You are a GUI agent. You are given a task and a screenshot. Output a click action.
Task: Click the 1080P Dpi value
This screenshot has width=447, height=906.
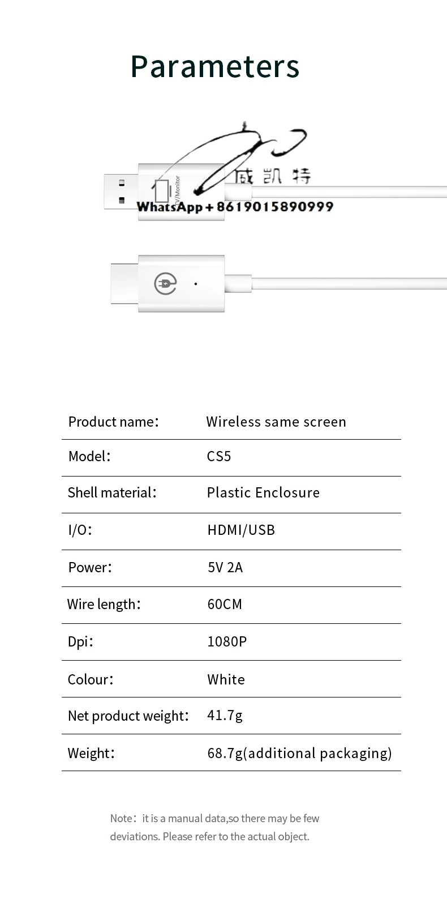[227, 641]
